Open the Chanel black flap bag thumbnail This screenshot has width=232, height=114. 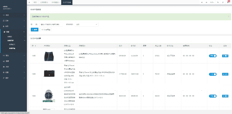pyautogui.click(x=49, y=73)
